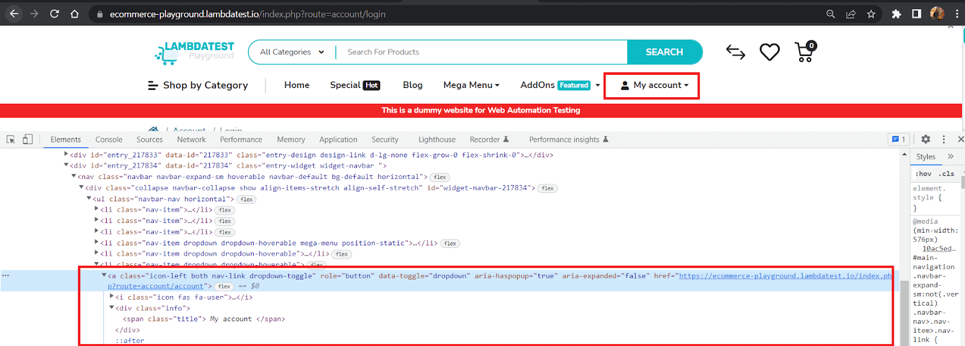Click the compare arrows icon

coord(735,52)
